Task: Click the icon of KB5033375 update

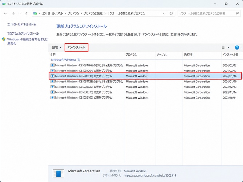Action: [x=52, y=92]
